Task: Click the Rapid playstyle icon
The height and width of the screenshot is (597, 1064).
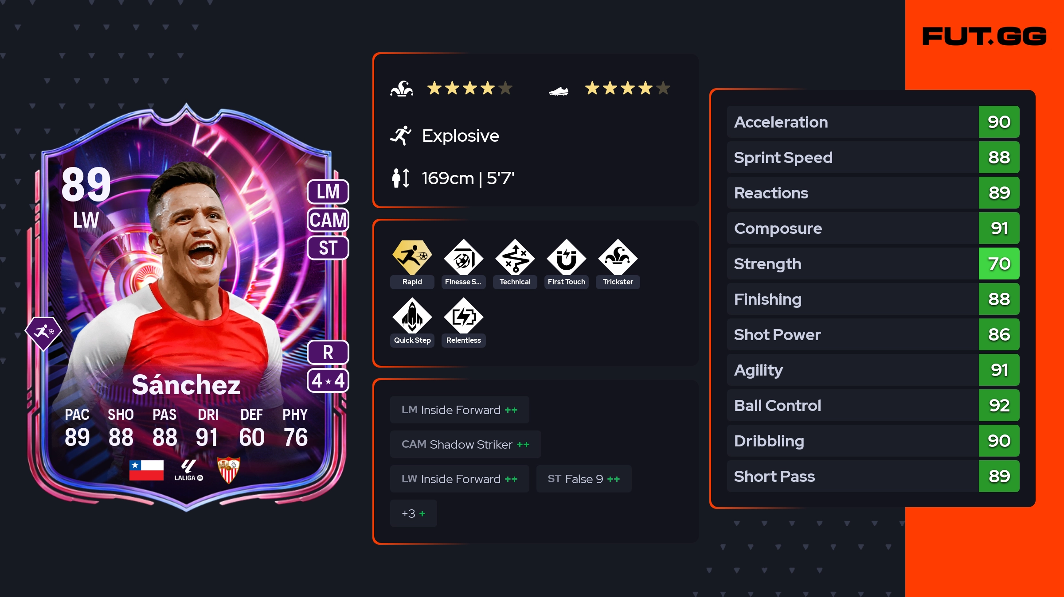Action: [412, 258]
